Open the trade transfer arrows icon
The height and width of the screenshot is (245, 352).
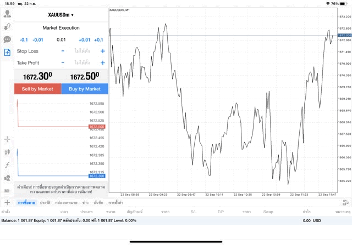pyautogui.click(x=7, y=26)
